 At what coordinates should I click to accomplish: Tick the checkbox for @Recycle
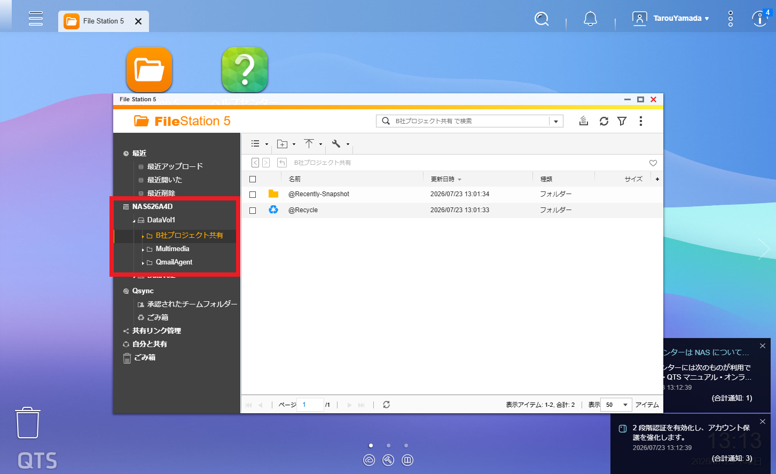point(253,211)
